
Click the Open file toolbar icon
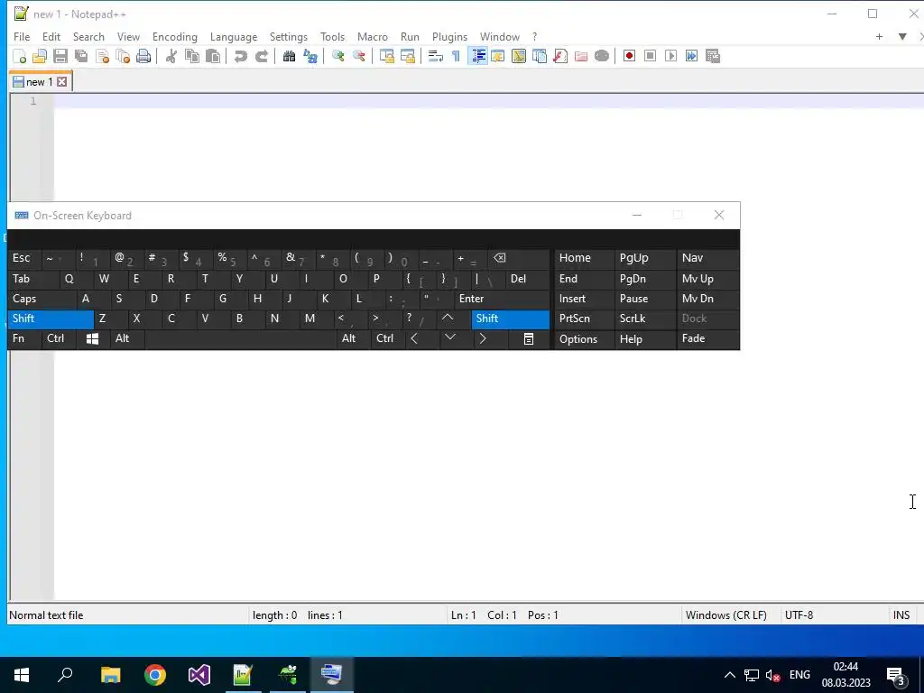40,56
